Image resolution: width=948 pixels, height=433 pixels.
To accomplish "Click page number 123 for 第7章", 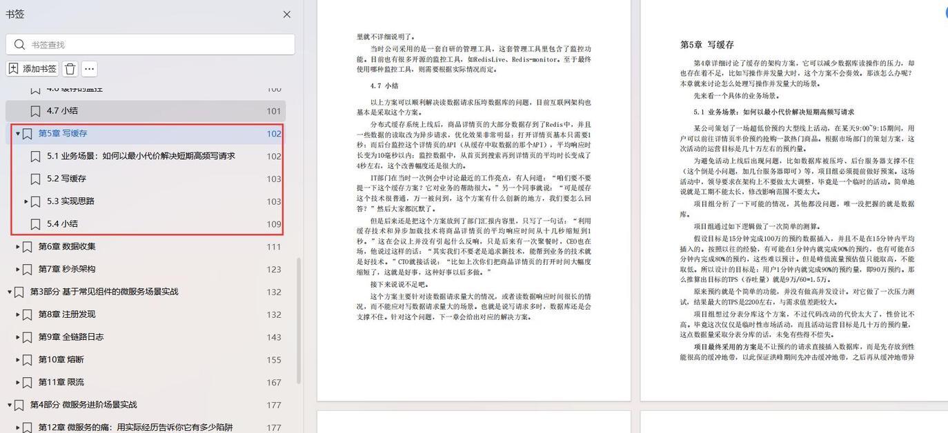I will [x=274, y=270].
